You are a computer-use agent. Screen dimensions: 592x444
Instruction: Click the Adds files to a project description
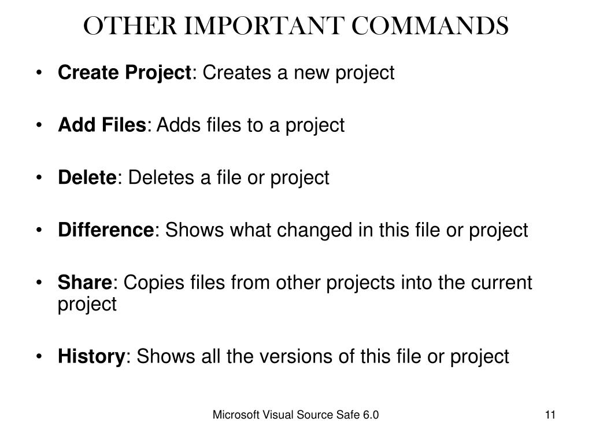(250, 125)
